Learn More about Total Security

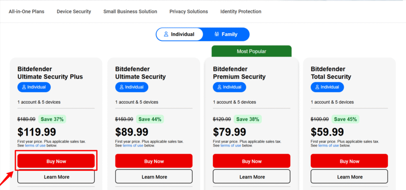(349, 177)
